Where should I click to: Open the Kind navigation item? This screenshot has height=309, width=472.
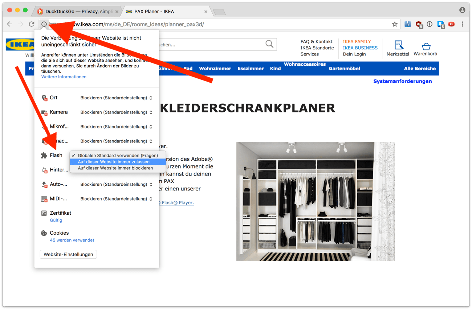[275, 69]
